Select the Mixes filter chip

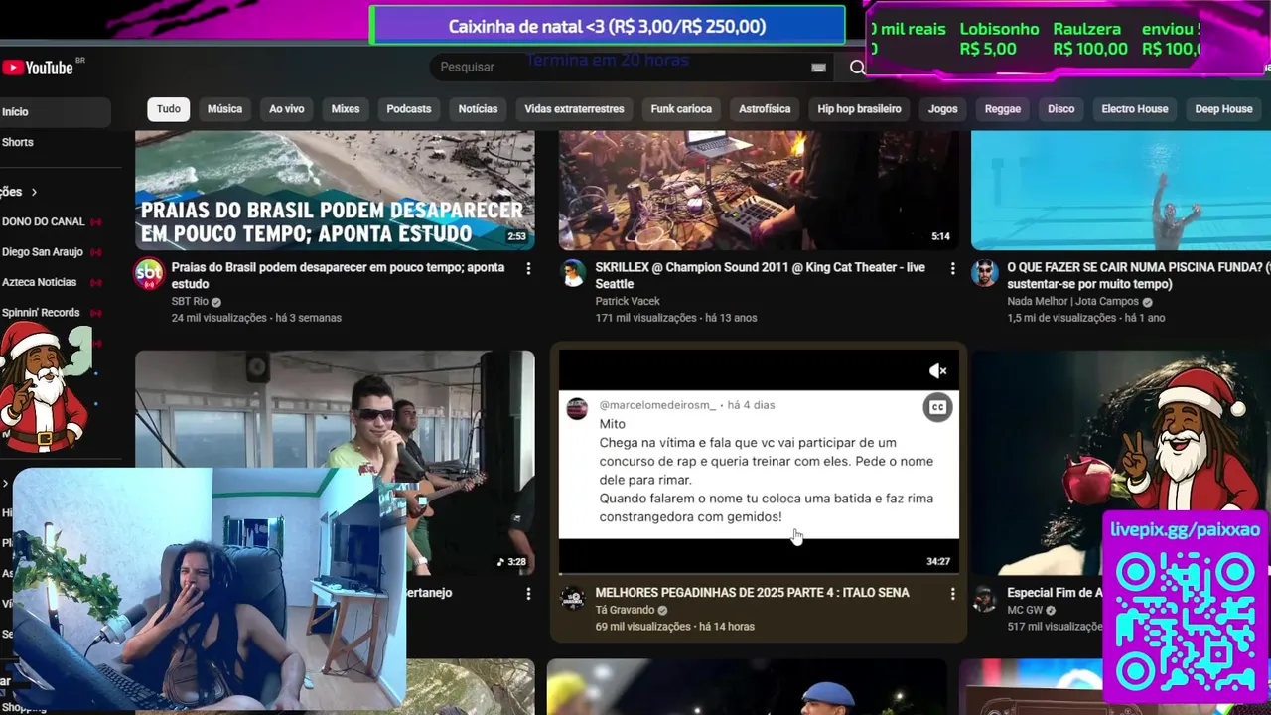click(x=346, y=109)
